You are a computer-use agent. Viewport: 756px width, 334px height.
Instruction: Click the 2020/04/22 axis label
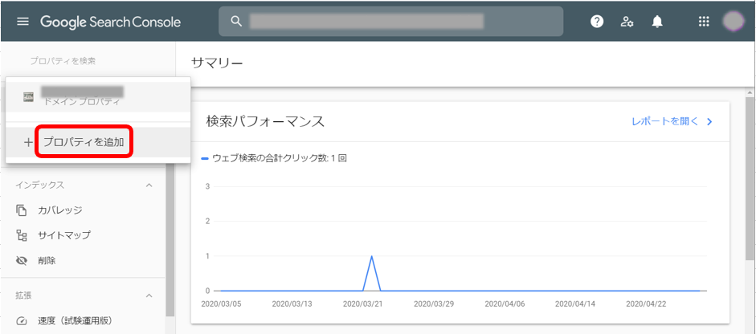click(647, 304)
